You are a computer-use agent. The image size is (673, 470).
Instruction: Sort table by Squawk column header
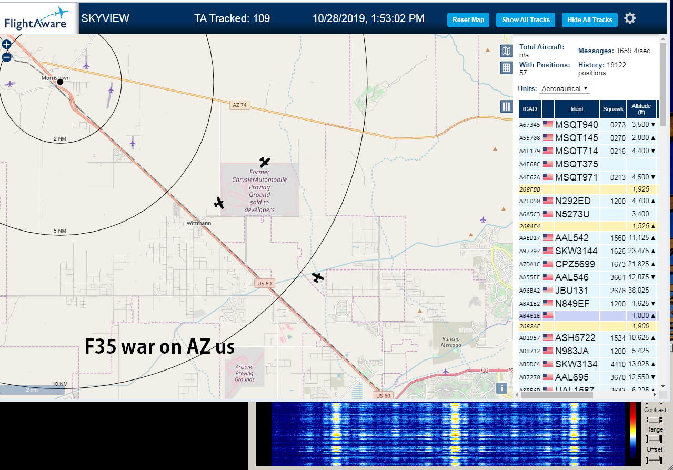coord(613,109)
